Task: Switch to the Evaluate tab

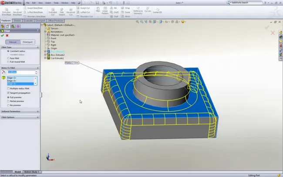Action: 28,20
